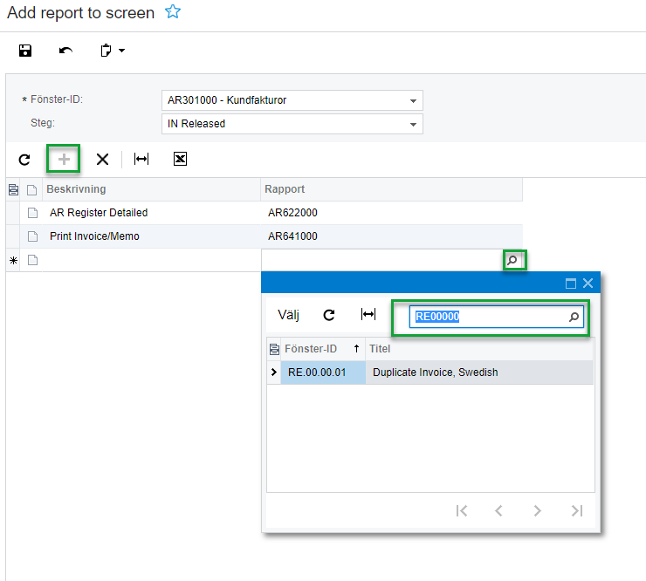Image resolution: width=646 pixels, height=581 pixels.
Task: Fit columns in main report grid
Action: click(141, 159)
